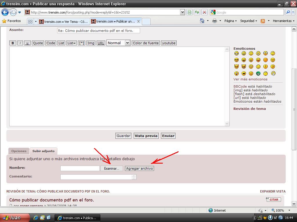Toggle italic formatting with i button
Image resolution: width=297 pixels, height=222 pixels.
(x=20, y=43)
